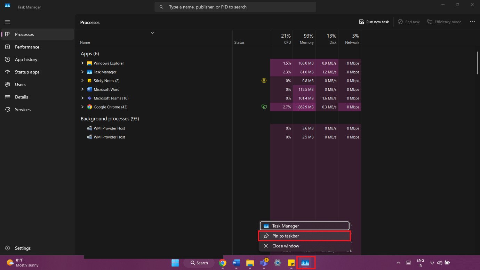Choose Pin to taskbar from context menu
Viewport: 480px width, 270px height.
click(x=304, y=236)
